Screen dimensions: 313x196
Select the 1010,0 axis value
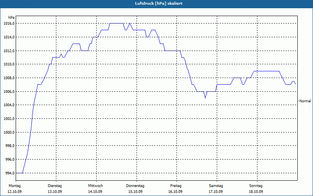[9, 64]
